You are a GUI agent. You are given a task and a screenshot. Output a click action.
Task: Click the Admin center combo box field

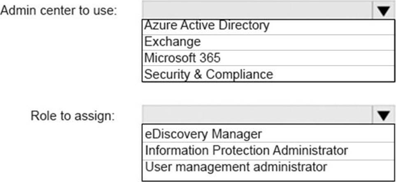tap(257, 11)
